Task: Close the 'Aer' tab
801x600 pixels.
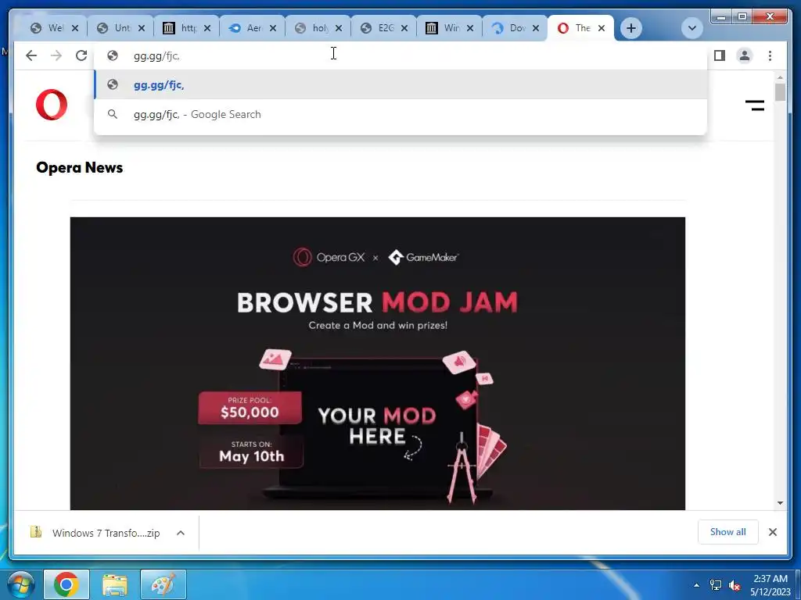Action: click(273, 28)
